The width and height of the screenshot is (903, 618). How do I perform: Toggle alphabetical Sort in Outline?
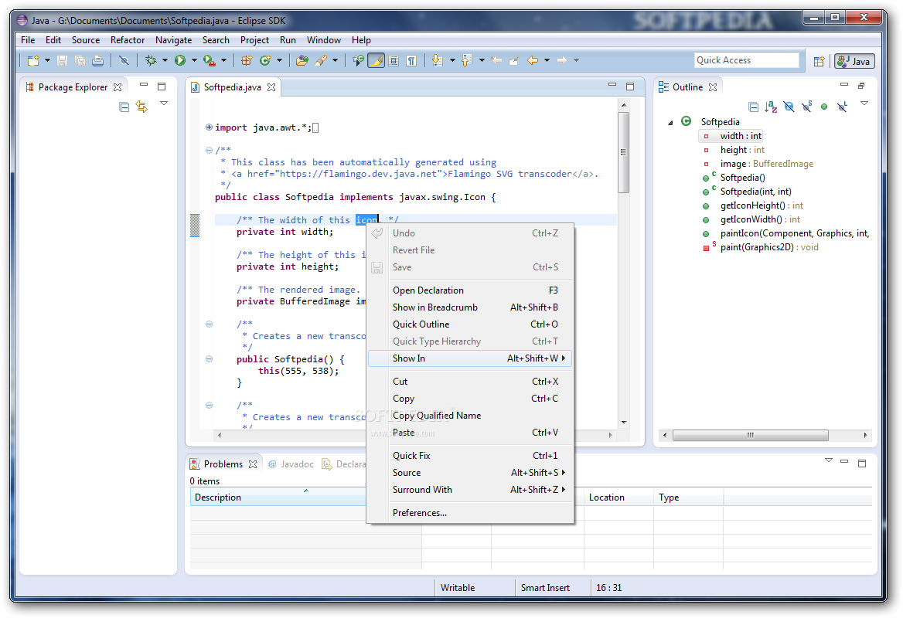[x=771, y=107]
